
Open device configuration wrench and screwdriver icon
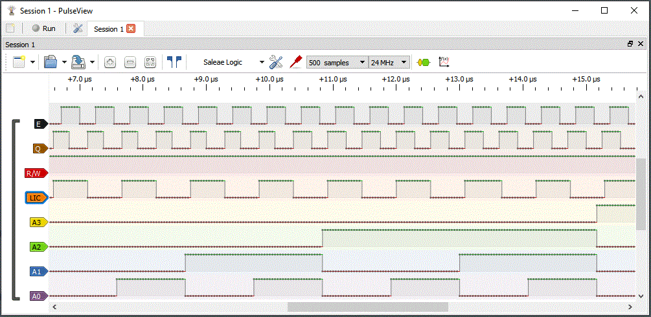tap(277, 62)
